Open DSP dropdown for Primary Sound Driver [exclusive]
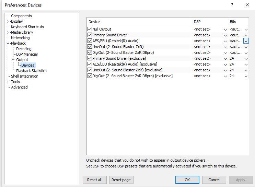The width and height of the screenshot is (255, 187). click(x=225, y=59)
